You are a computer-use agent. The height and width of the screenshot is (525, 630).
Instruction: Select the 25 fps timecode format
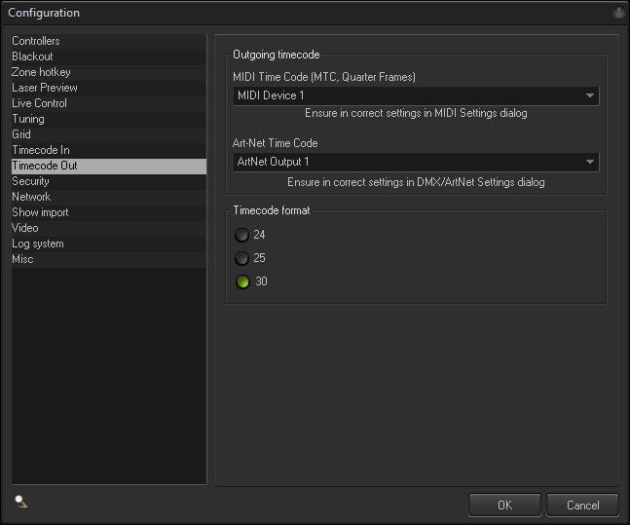(241, 258)
